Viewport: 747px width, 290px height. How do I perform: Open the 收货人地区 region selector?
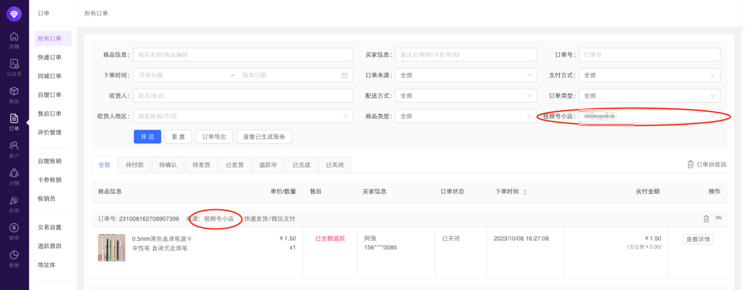243,116
